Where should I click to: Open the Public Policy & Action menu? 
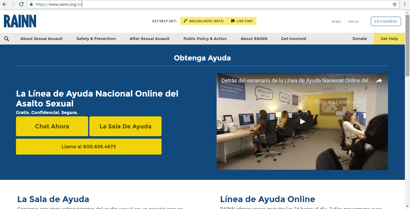[x=205, y=38]
